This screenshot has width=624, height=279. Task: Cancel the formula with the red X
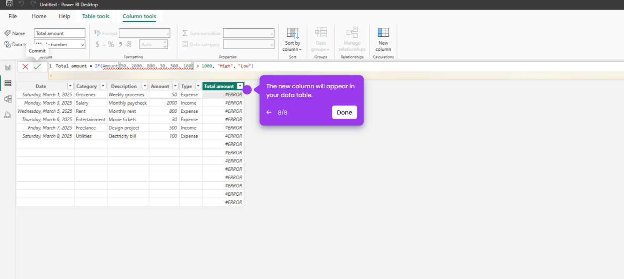[x=25, y=66]
